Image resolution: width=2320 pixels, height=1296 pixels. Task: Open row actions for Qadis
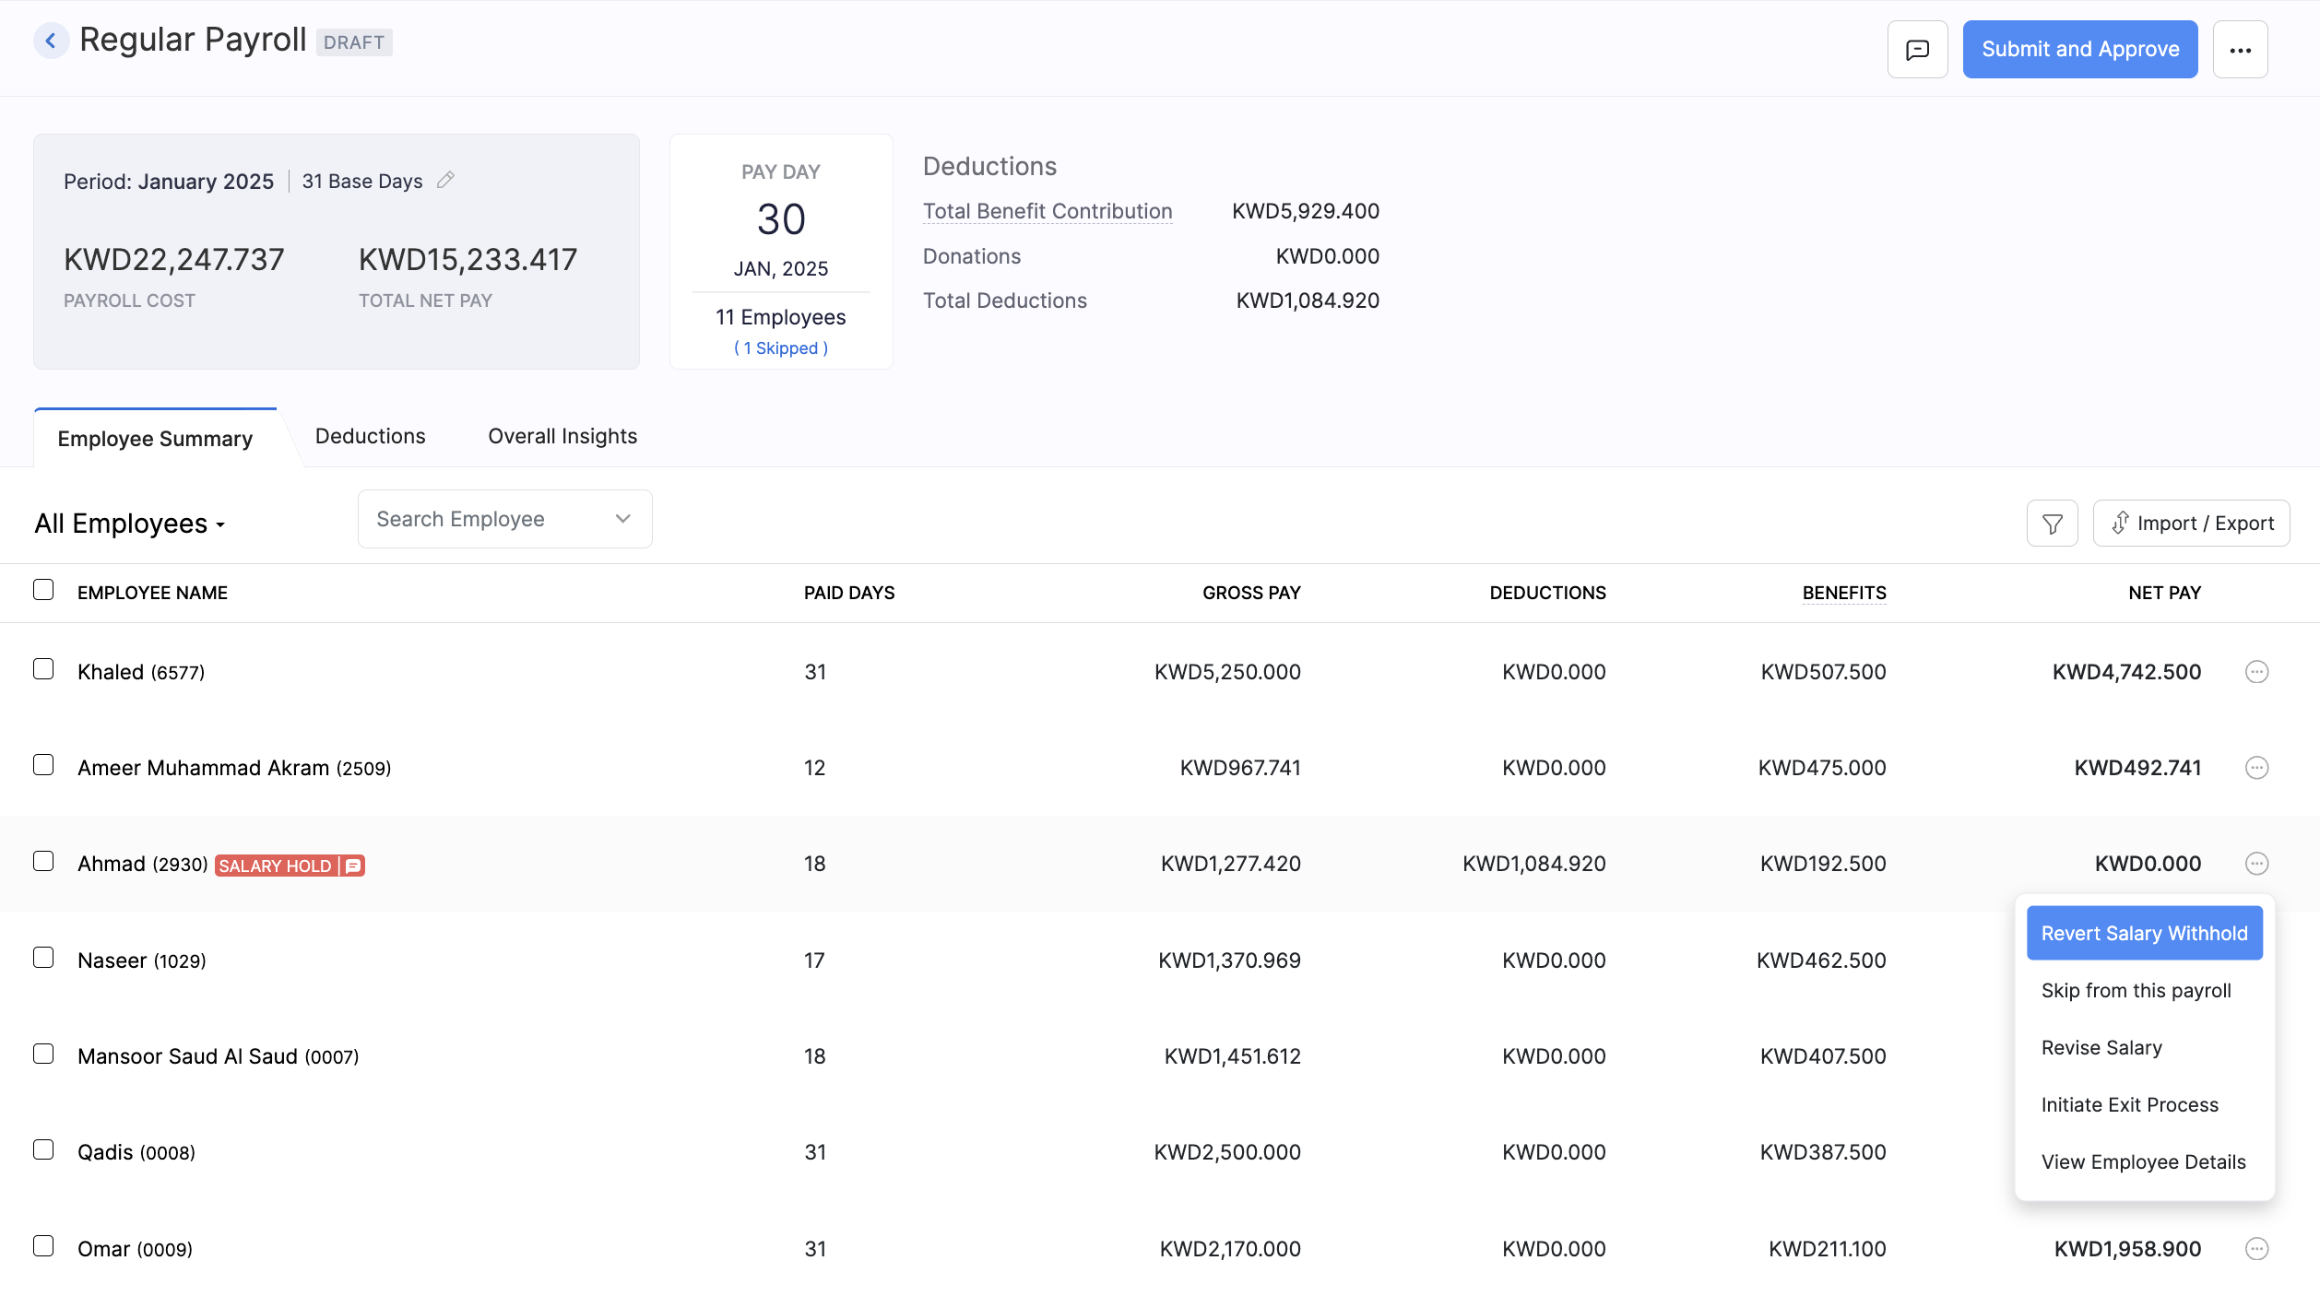click(x=2256, y=1151)
